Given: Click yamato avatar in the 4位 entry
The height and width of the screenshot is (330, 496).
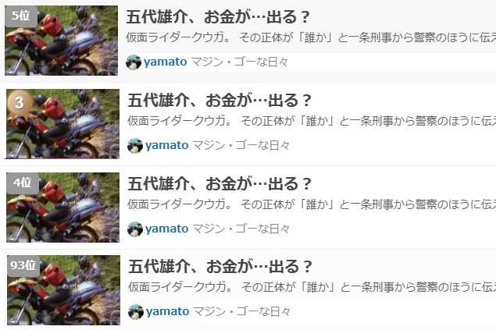Looking at the screenshot, I should pos(135,229).
